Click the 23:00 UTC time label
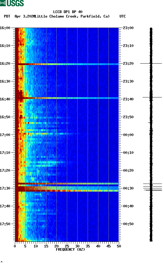The image size is (164, 265). (x=128, y=28)
